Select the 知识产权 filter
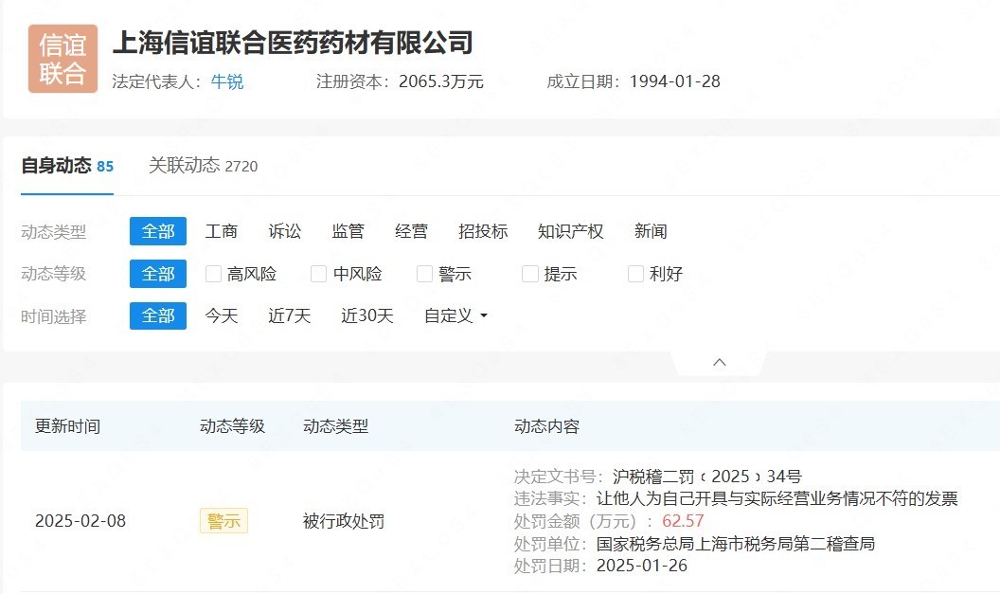This screenshot has width=1000, height=594. pos(569,230)
